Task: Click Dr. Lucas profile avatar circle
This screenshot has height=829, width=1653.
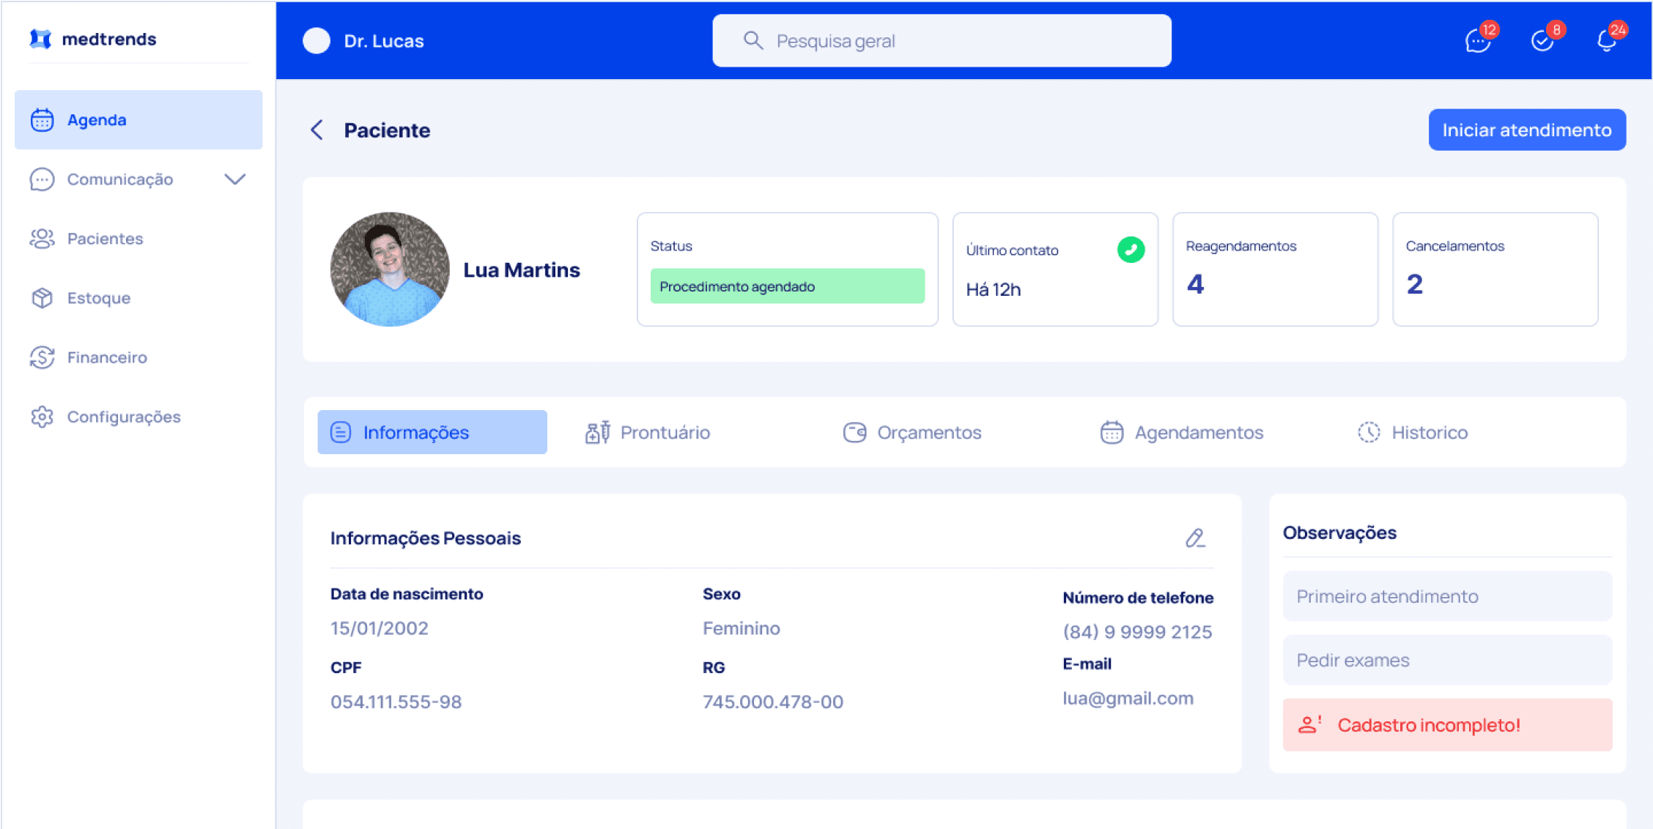Action: 317,41
